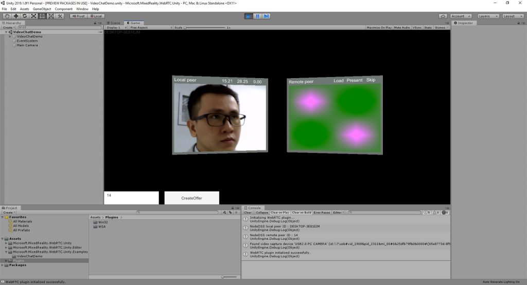Viewport: 527px width, 285px height.
Task: Open Gizmos dropdown
Action: pos(441,28)
